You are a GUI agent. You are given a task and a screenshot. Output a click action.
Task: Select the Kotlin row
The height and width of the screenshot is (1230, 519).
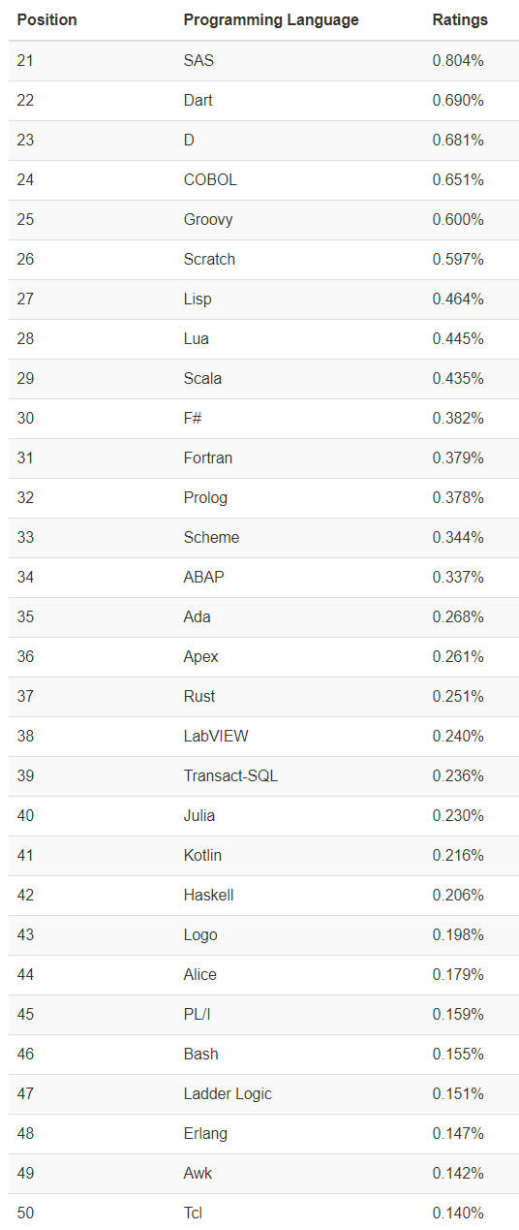point(263,855)
